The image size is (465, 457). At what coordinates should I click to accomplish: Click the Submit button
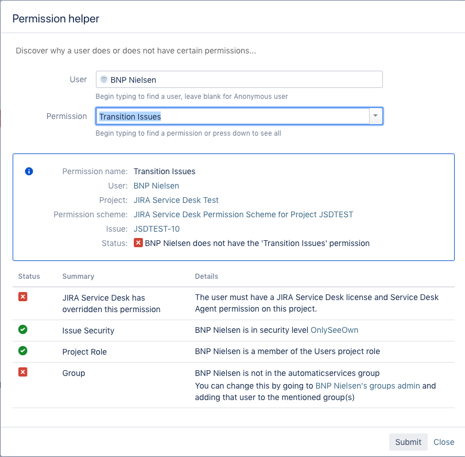(408, 442)
